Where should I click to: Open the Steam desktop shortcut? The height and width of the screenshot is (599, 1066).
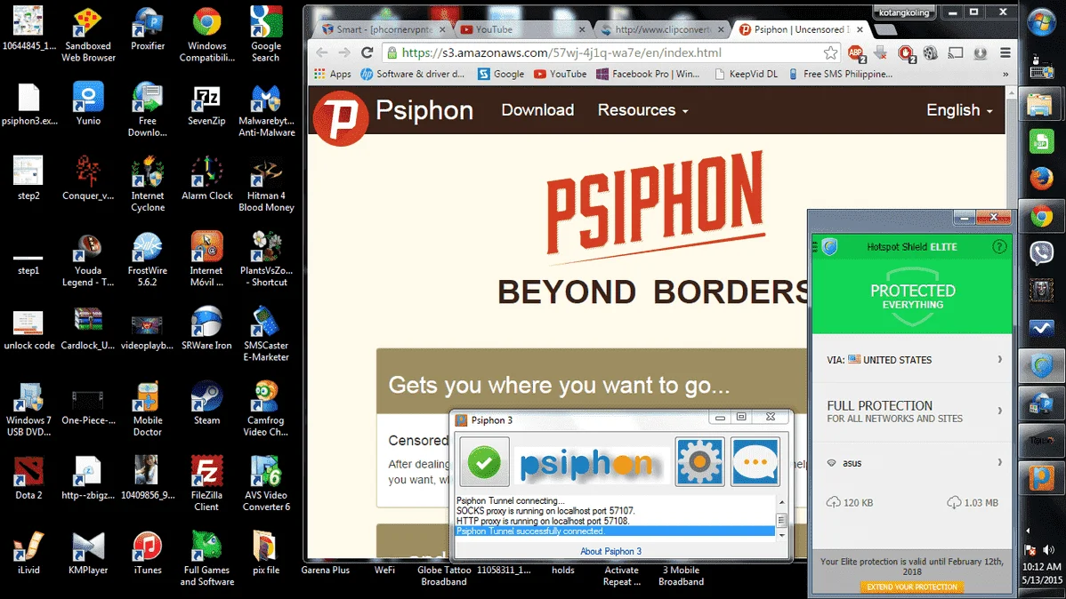tap(206, 403)
